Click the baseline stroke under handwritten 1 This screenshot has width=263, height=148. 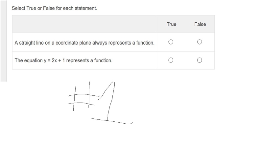point(112,121)
